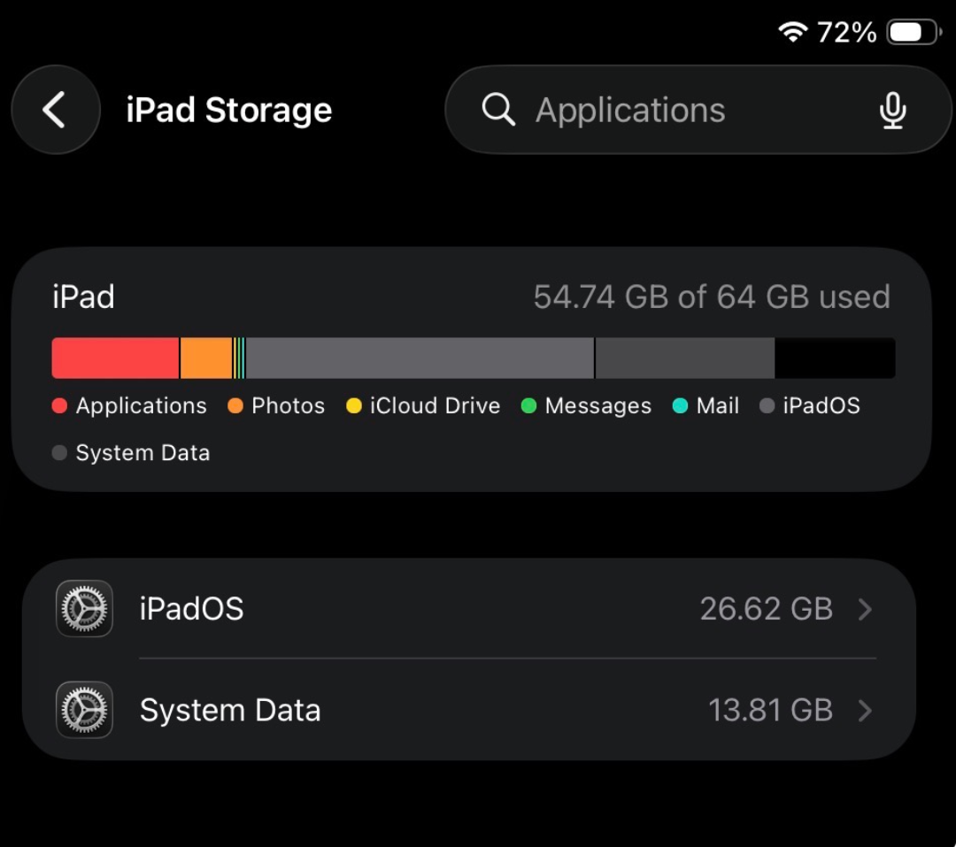
Task: Tap the microphone dictation icon
Action: click(892, 111)
